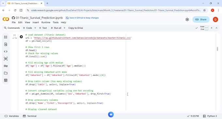Select the 01-Titanic_Survival_Prediction browser tab
222x119 pixels.
click(x=25, y=3)
